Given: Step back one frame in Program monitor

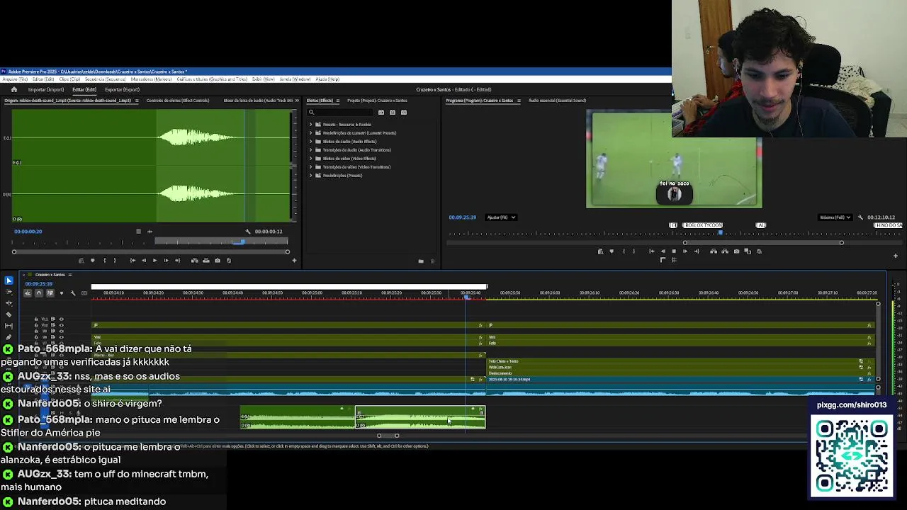Looking at the screenshot, I should click(x=663, y=251).
